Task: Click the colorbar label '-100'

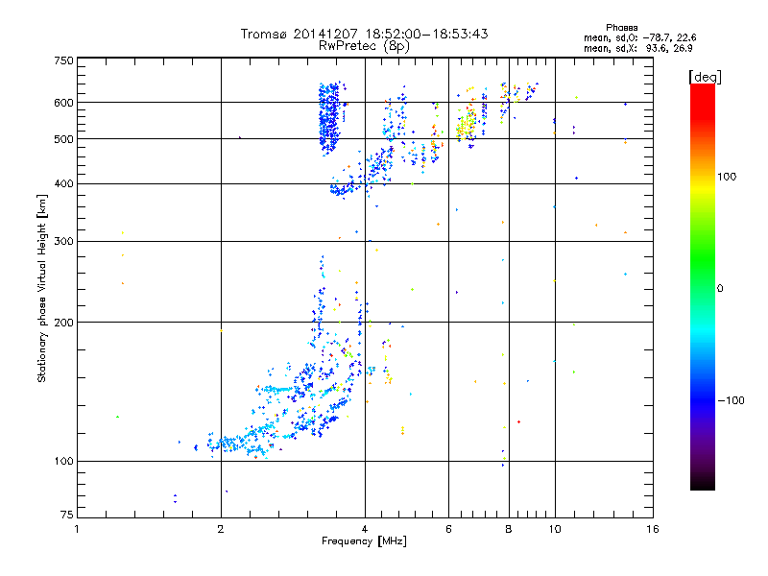Action: 731,400
